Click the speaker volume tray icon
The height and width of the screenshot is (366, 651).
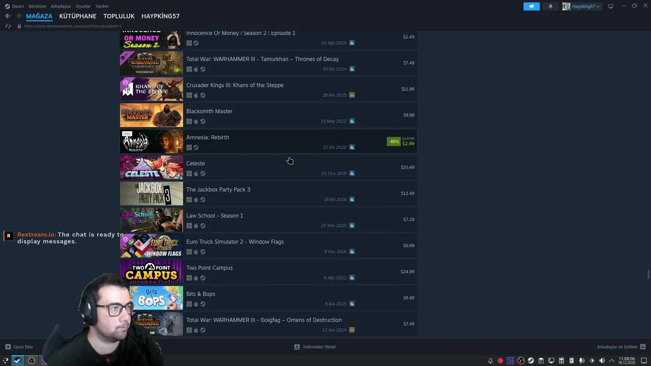tap(602, 360)
